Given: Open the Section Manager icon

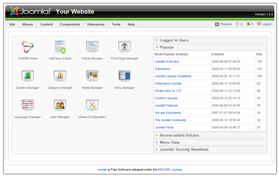Looking at the screenshot, I should (x=27, y=76).
